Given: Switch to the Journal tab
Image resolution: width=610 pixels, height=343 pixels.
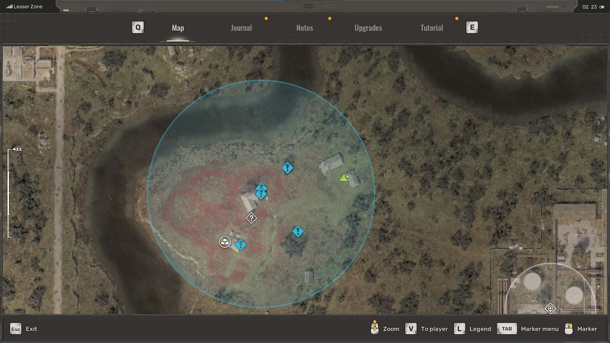Looking at the screenshot, I should point(241,28).
